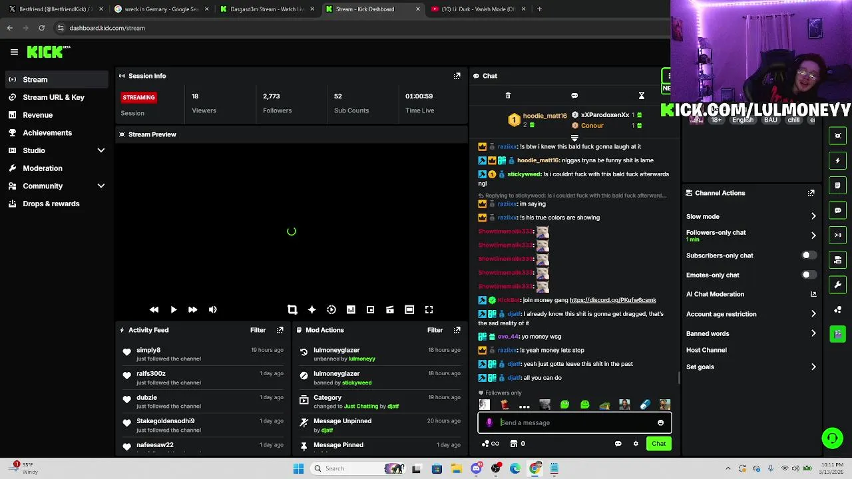Screen dimensions: 852x479
Task: Pop out the Activity Feed panel
Action: coord(280,330)
